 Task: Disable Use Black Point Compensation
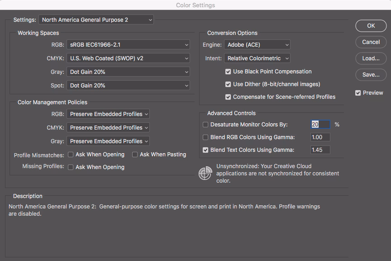pos(228,72)
